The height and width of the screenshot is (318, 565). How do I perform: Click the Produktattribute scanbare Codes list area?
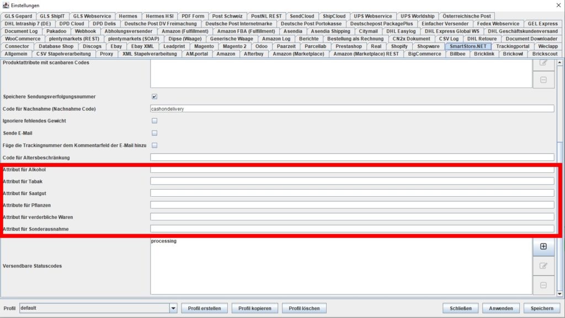pos(341,74)
